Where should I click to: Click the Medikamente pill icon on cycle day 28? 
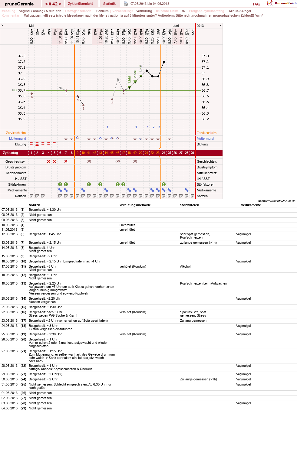(187, 190)
